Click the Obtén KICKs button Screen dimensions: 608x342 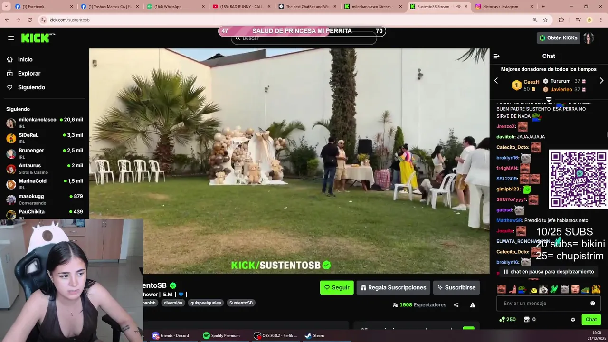tap(559, 38)
